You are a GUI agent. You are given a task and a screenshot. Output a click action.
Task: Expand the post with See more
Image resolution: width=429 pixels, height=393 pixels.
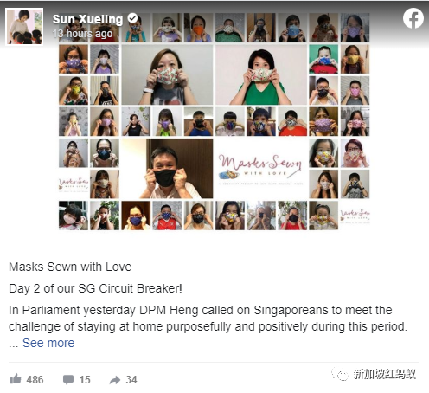coord(48,343)
